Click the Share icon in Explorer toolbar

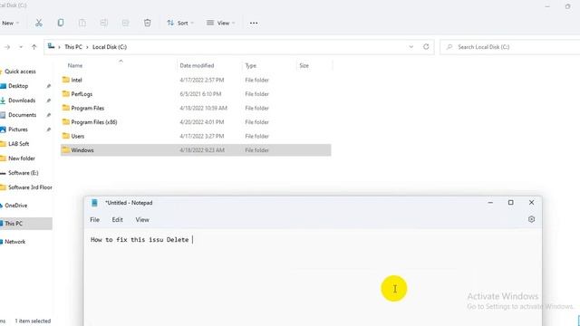pyautogui.click(x=125, y=23)
